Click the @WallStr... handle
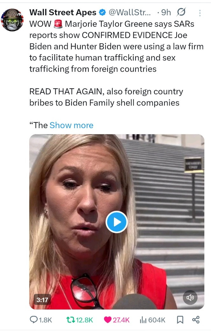Screen dimensions: 211x332 point(130,12)
